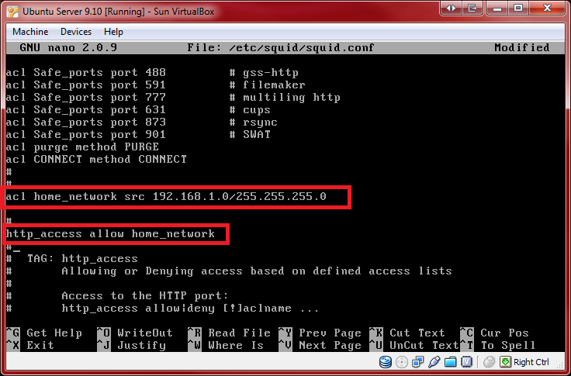The height and width of the screenshot is (376, 571).
Task: Open the Machine menu
Action: click(x=30, y=32)
